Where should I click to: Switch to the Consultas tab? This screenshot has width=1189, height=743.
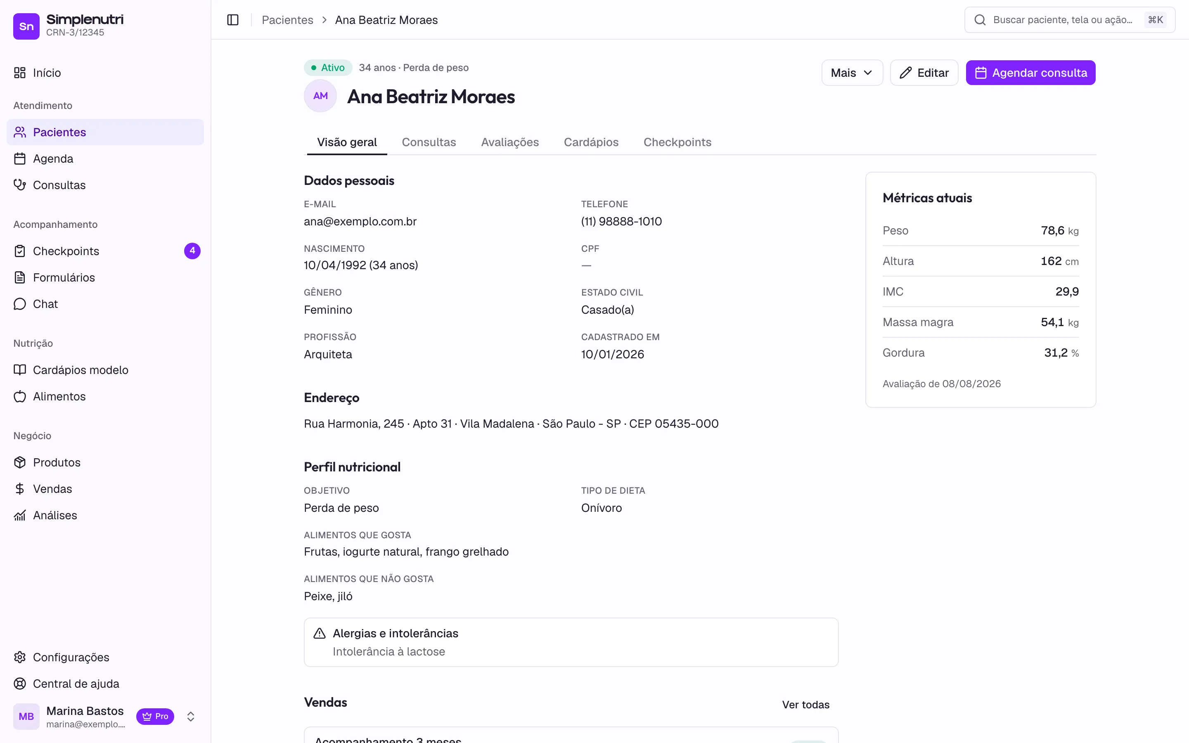[429, 142]
